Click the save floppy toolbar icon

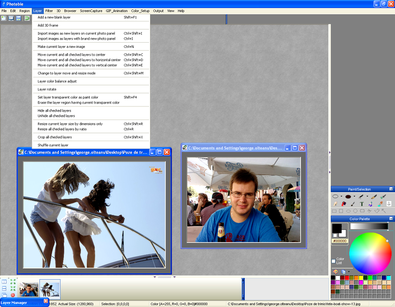(18, 18)
